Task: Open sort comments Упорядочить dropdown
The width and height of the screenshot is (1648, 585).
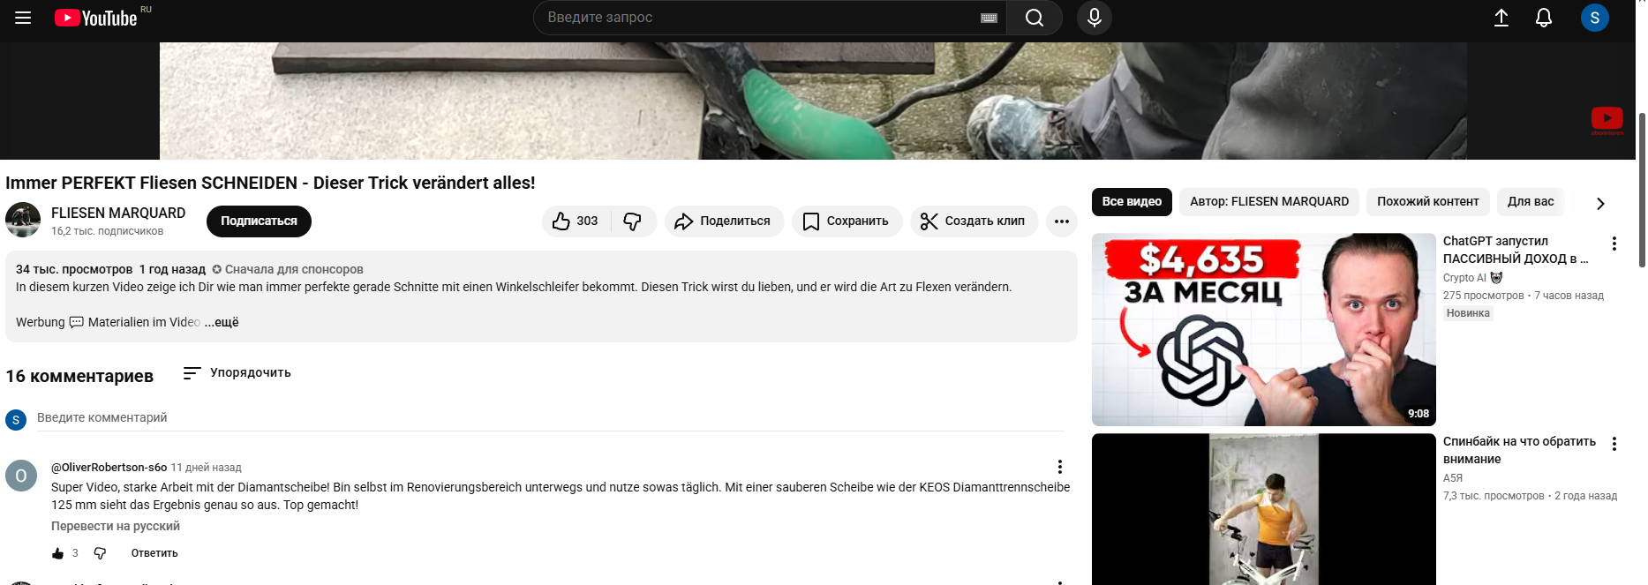Action: pyautogui.click(x=237, y=373)
